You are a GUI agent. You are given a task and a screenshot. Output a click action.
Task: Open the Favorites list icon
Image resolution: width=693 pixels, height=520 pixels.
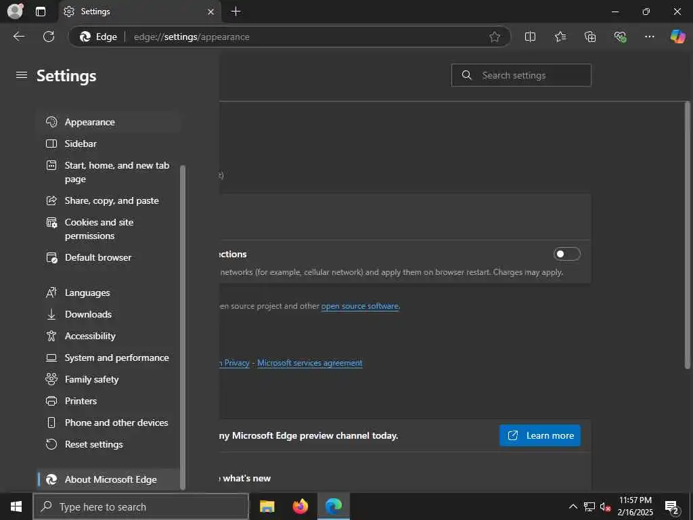[560, 37]
